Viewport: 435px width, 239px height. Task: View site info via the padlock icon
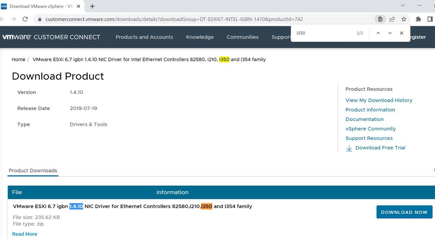39,19
